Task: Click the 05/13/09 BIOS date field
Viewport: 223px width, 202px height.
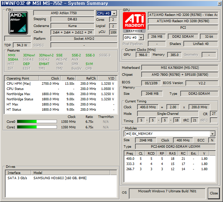Action: (151, 83)
